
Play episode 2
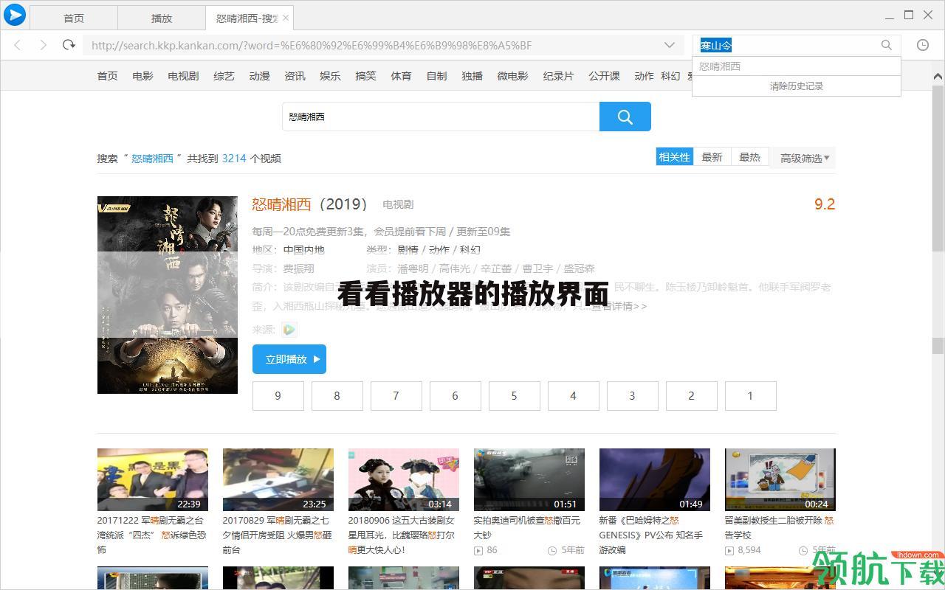tap(692, 396)
